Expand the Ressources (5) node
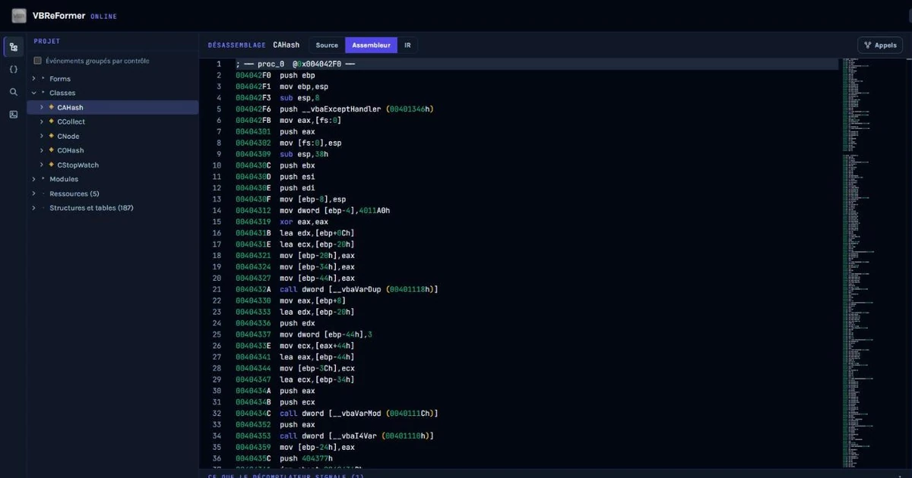The width and height of the screenshot is (912, 478). pyautogui.click(x=33, y=193)
